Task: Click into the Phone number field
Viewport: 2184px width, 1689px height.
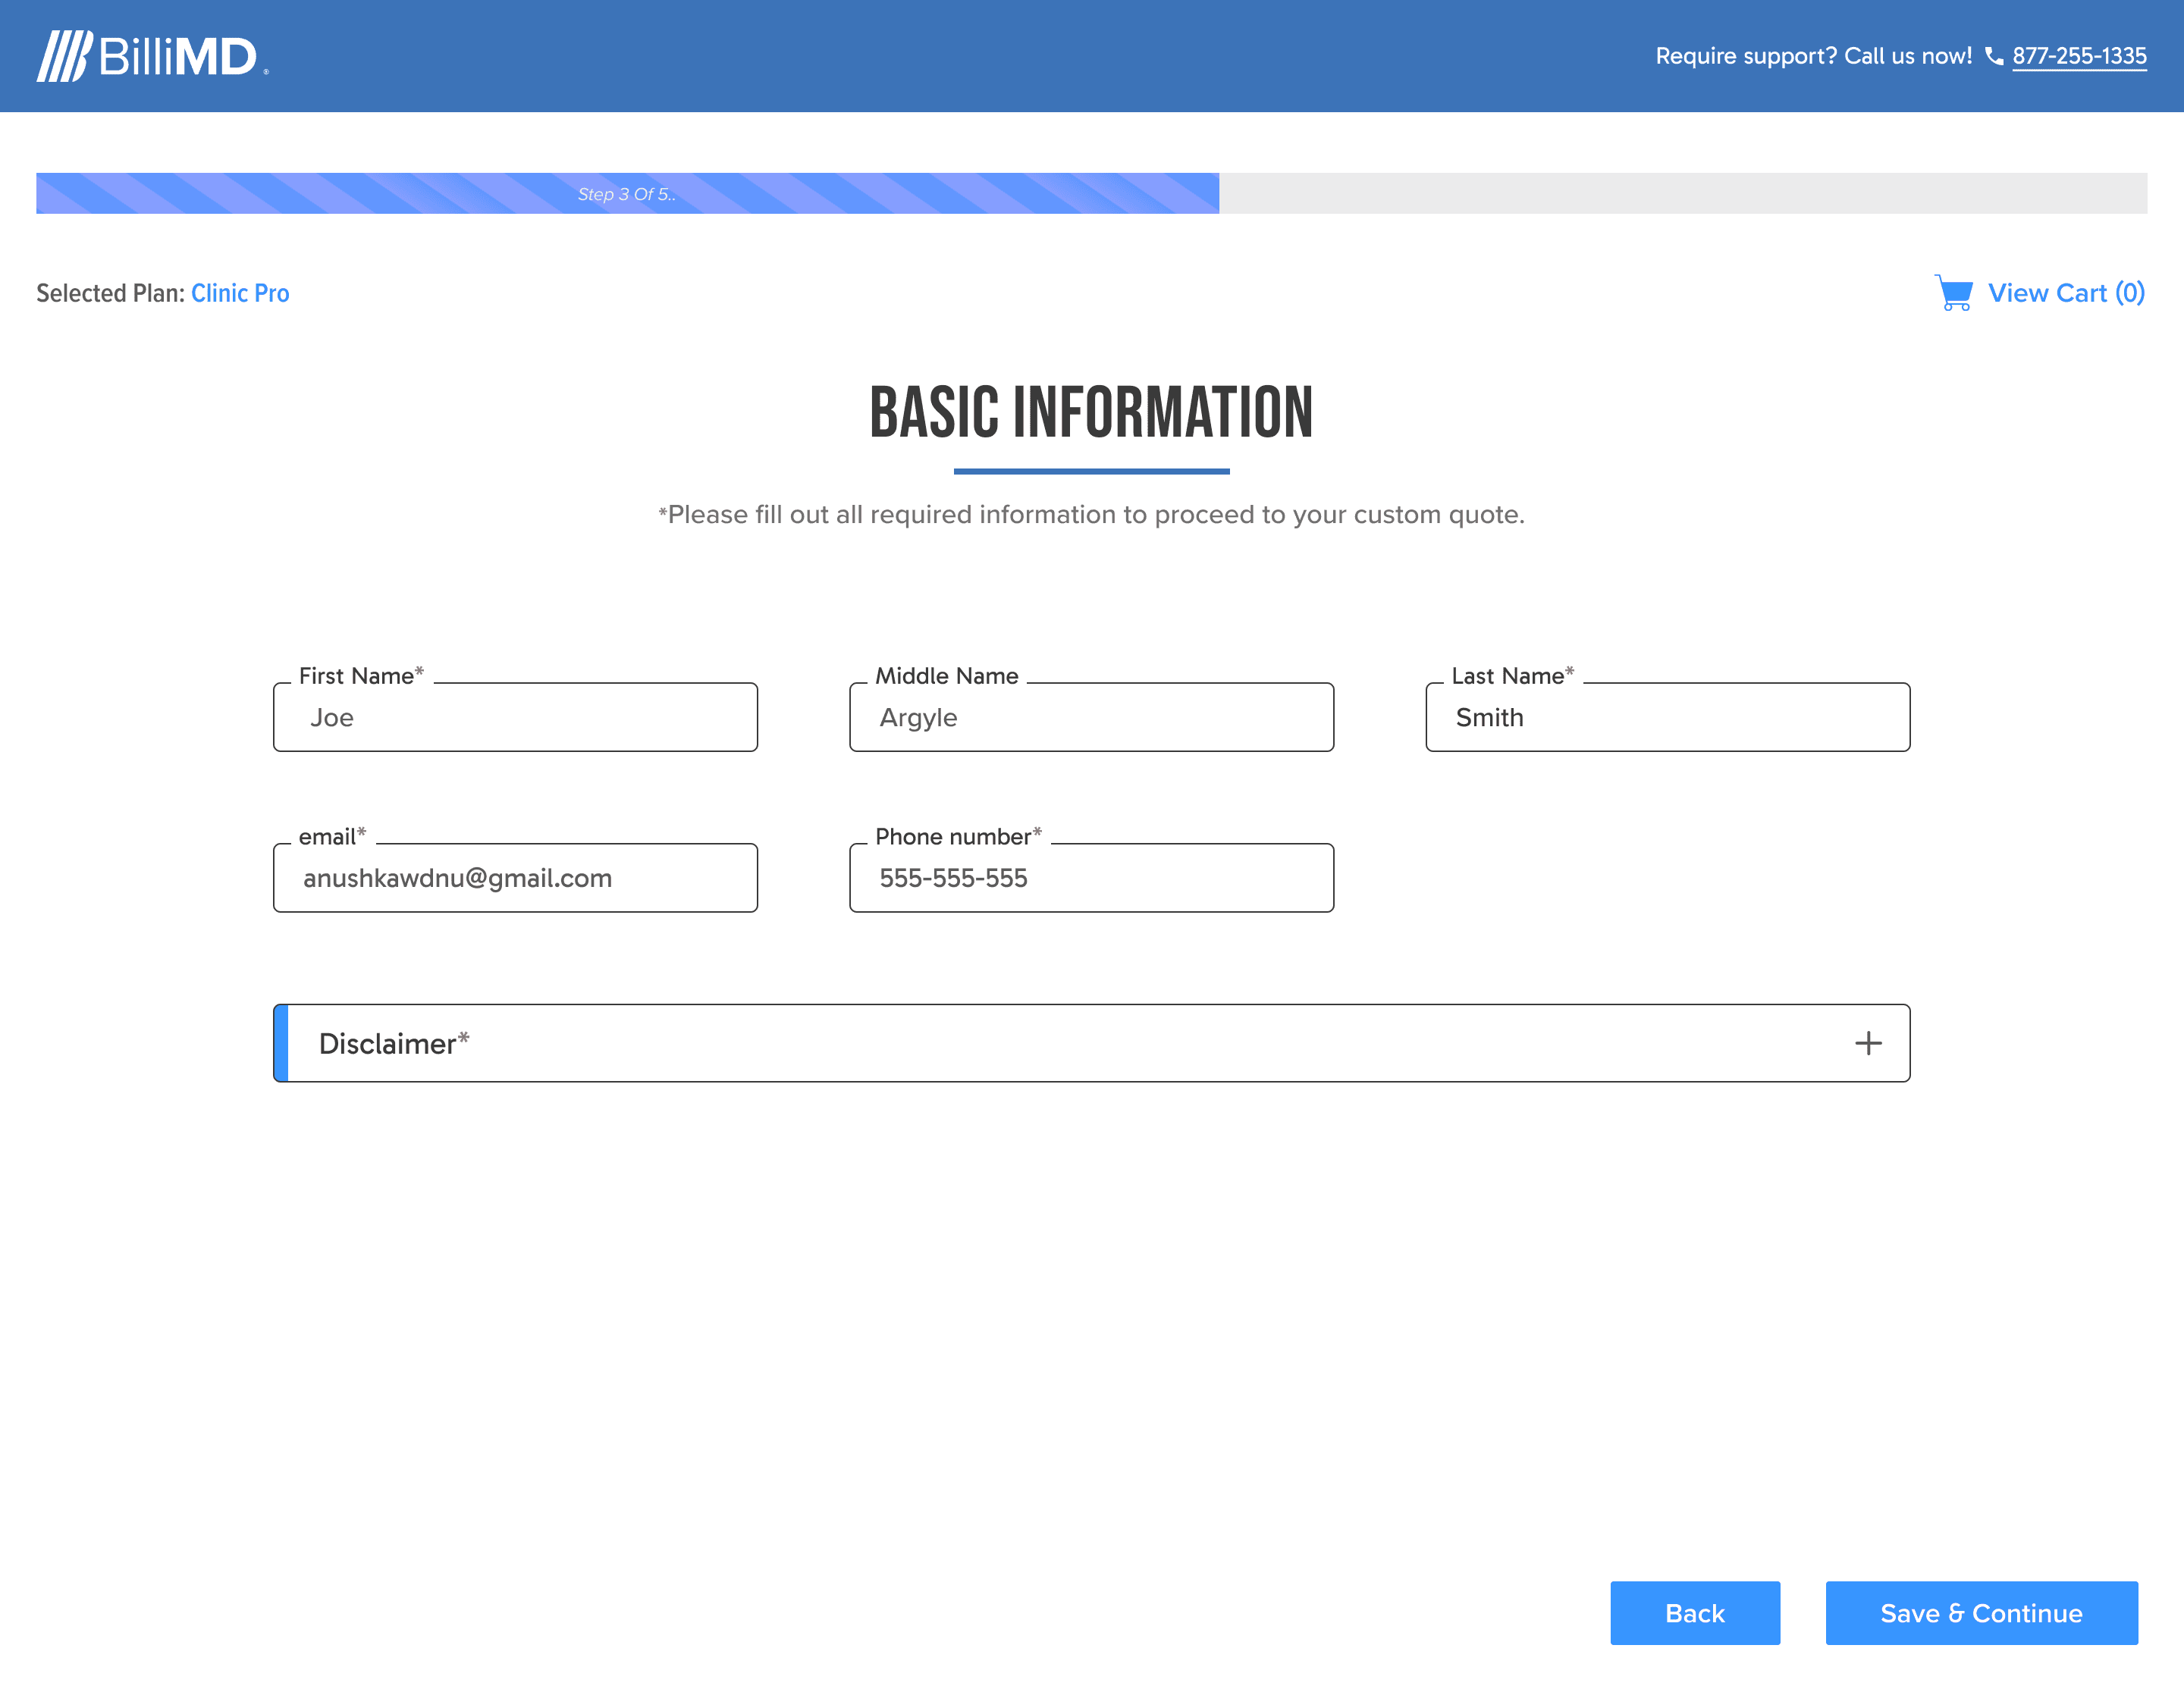Action: click(x=1091, y=879)
